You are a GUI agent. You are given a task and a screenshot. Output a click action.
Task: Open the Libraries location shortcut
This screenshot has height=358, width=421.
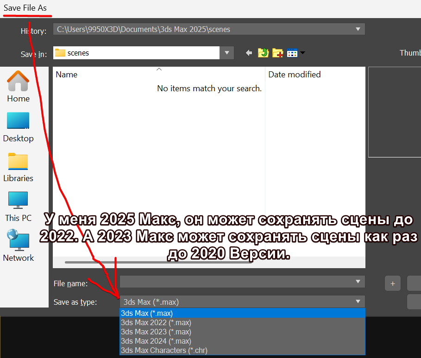pyautogui.click(x=18, y=167)
